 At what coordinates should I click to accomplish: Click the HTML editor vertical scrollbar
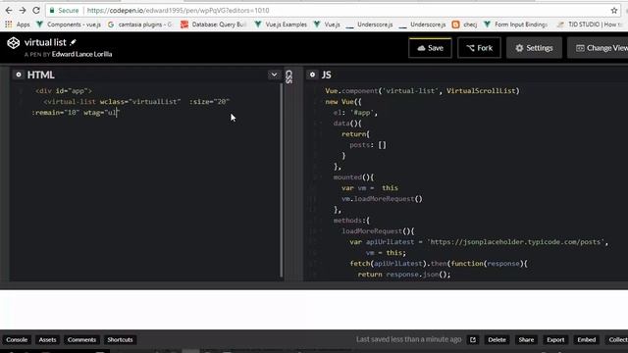coord(282,180)
